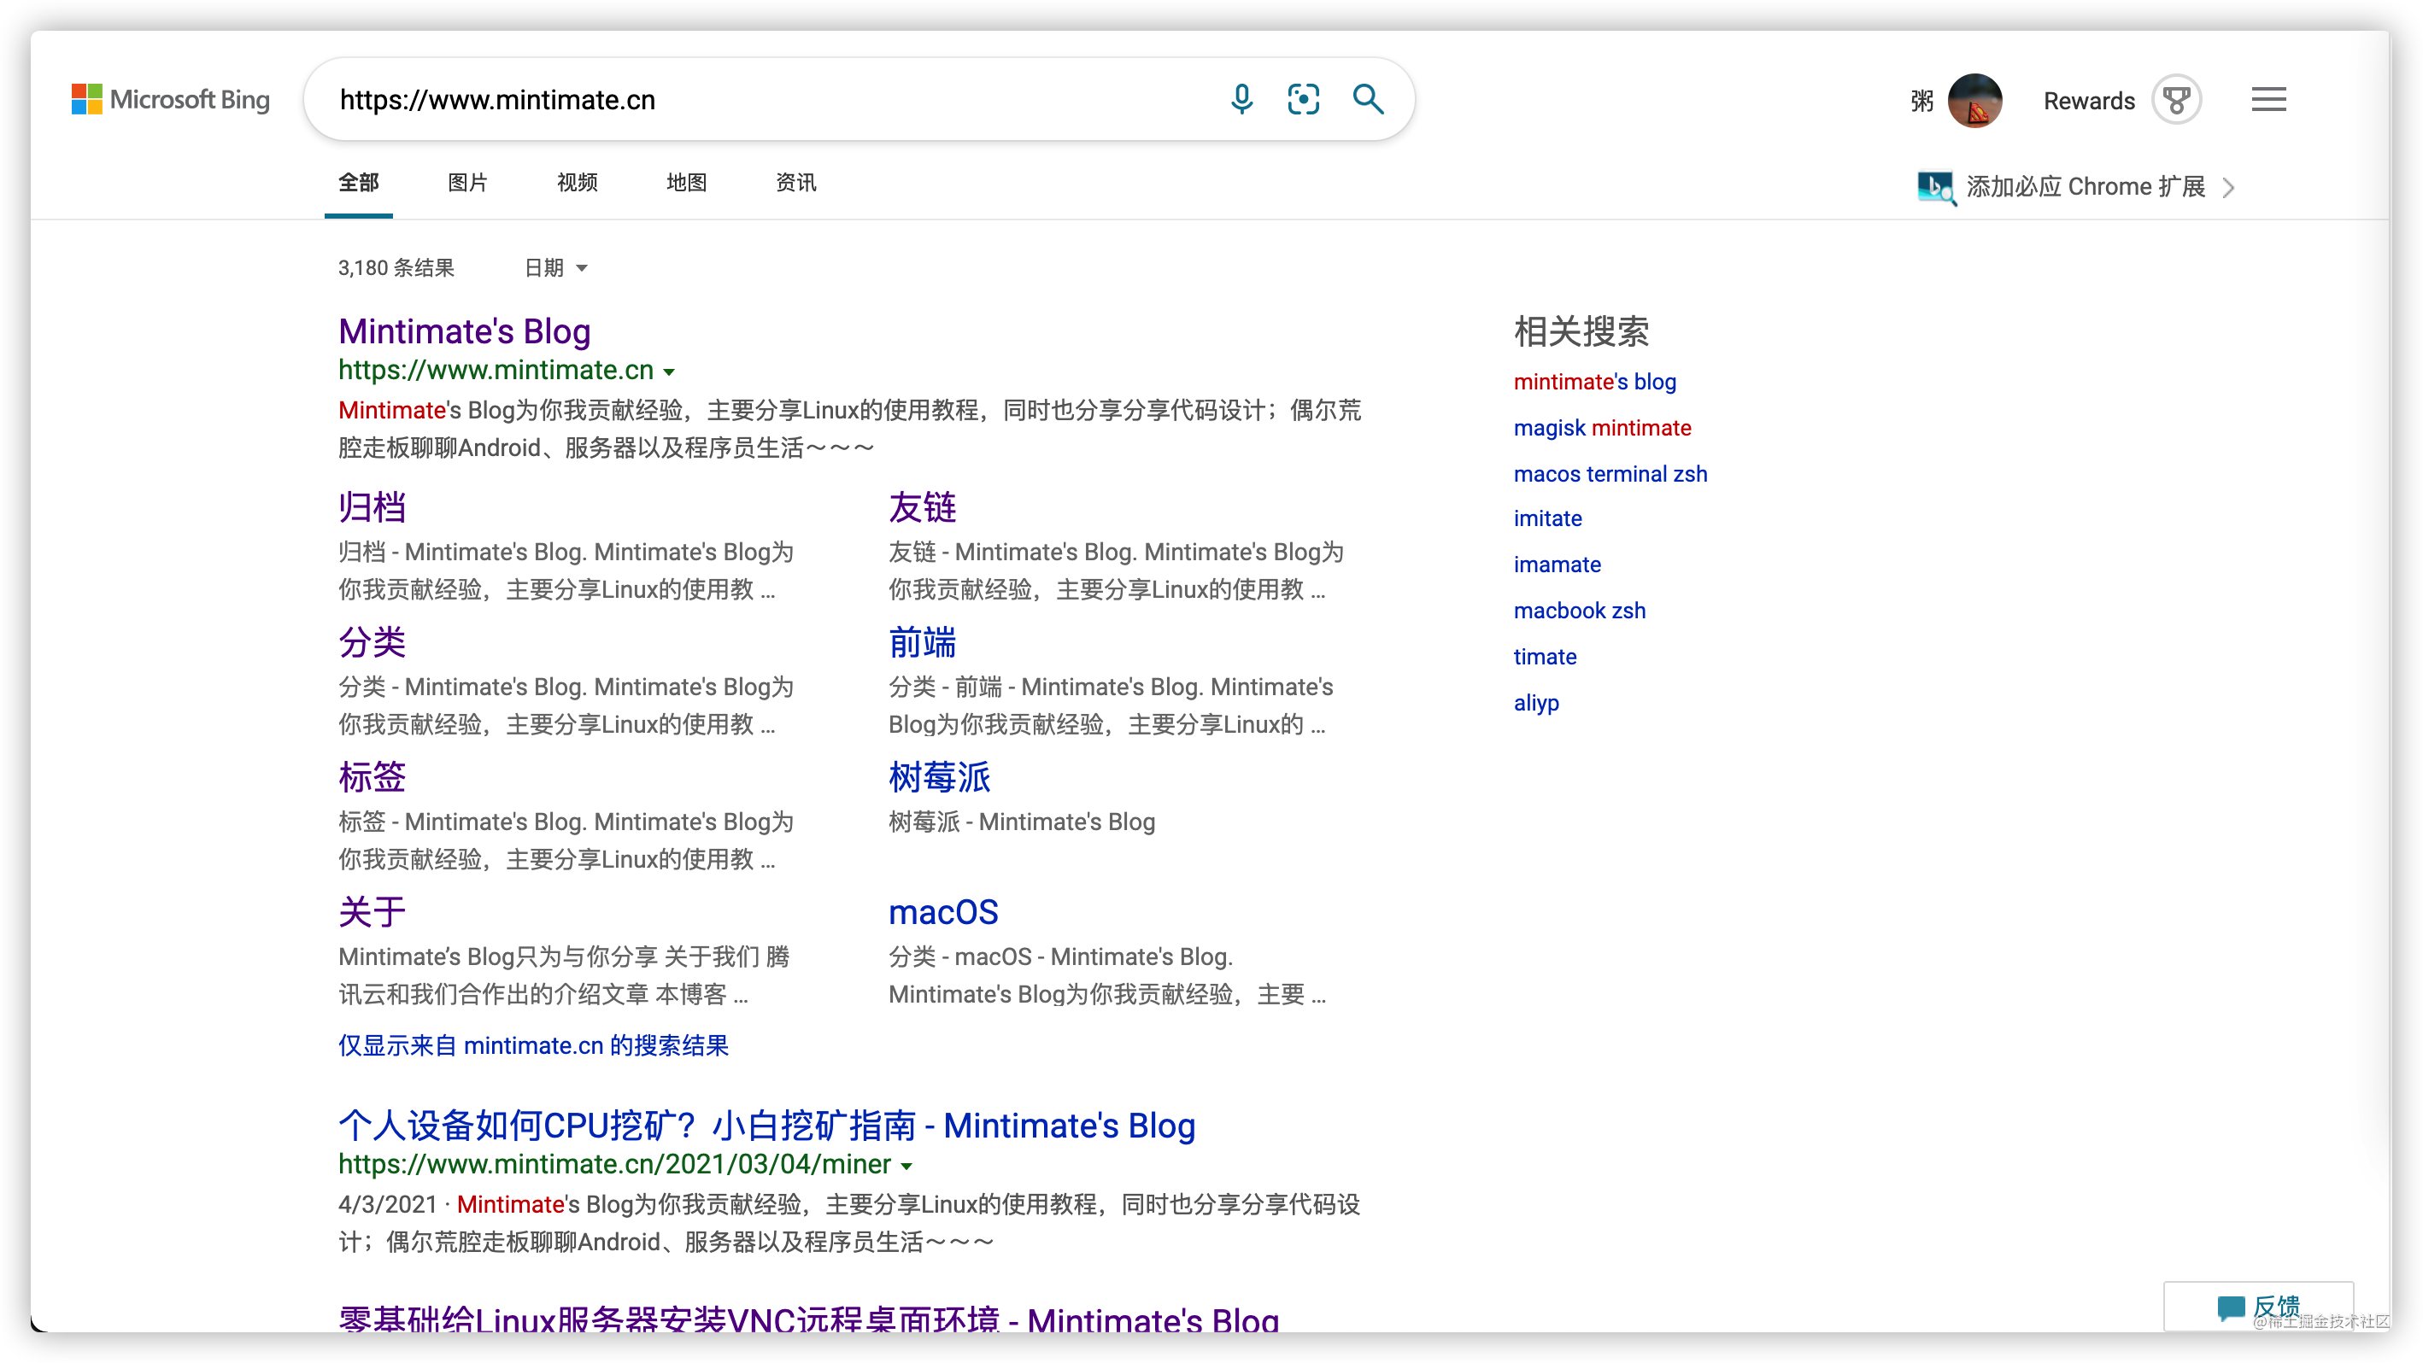Click the Microsoft Bing logo
Screen dimensions: 2423x1363
point(170,100)
